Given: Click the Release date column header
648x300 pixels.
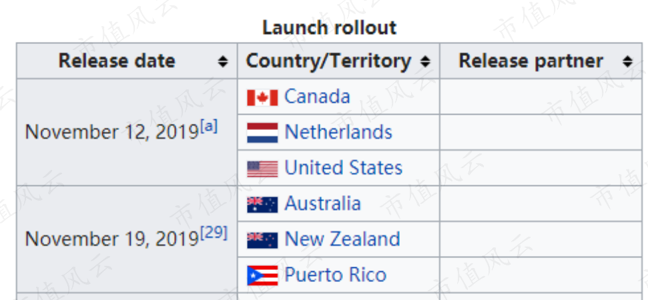Looking at the screenshot, I should pyautogui.click(x=117, y=61).
